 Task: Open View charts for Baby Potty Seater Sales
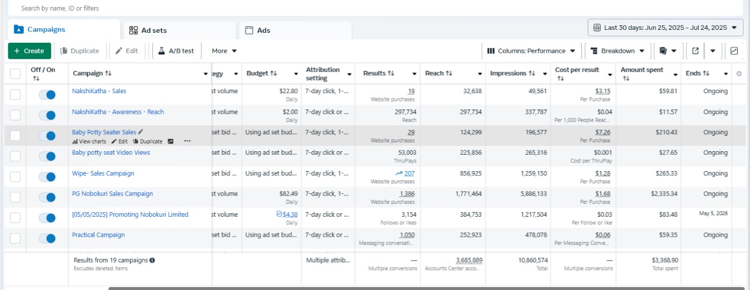click(89, 141)
